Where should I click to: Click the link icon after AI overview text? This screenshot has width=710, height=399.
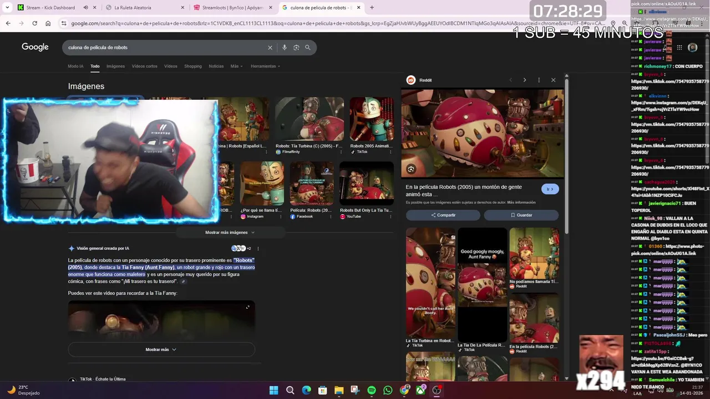point(184,282)
